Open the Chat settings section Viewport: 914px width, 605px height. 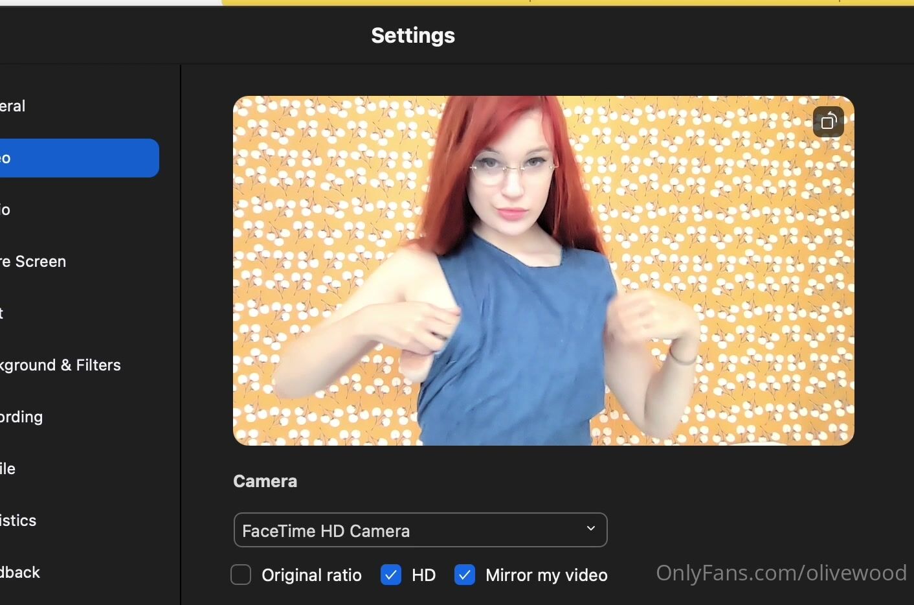tap(3, 314)
